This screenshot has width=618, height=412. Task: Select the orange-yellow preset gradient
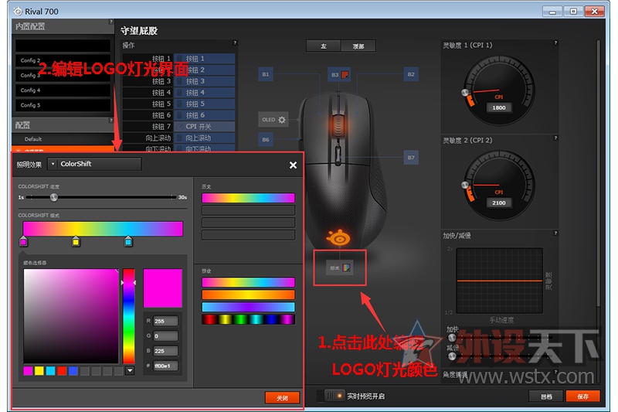[x=248, y=295]
